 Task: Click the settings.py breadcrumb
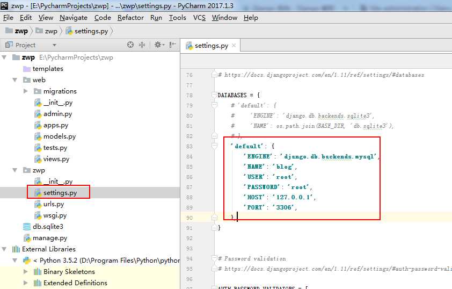point(87,31)
